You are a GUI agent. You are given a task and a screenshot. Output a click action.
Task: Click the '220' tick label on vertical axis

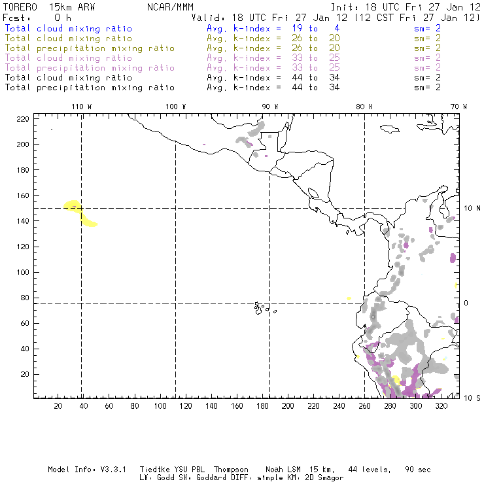(23, 119)
